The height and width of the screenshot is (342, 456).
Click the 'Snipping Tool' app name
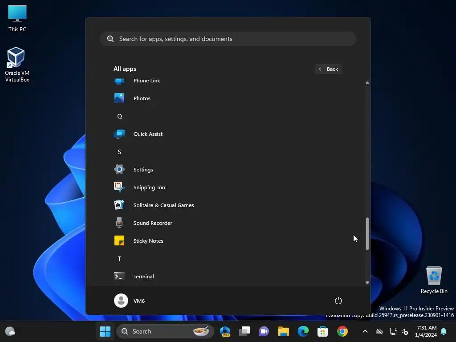point(150,187)
